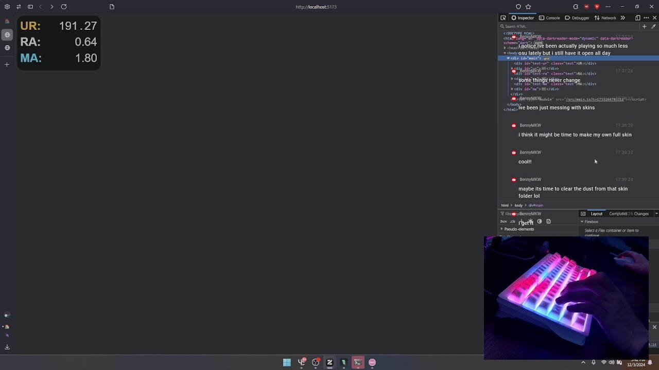Focus the Search HTML field
This screenshot has height=370, width=659.
click(569, 26)
